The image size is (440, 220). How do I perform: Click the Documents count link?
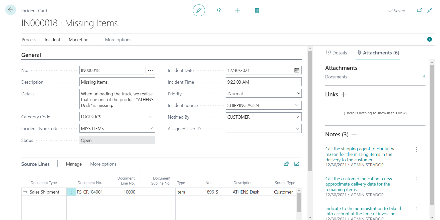[x=424, y=77]
